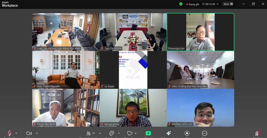267x138 pixels.
Task: Leave the meeting with exit icon
Action: point(257,133)
